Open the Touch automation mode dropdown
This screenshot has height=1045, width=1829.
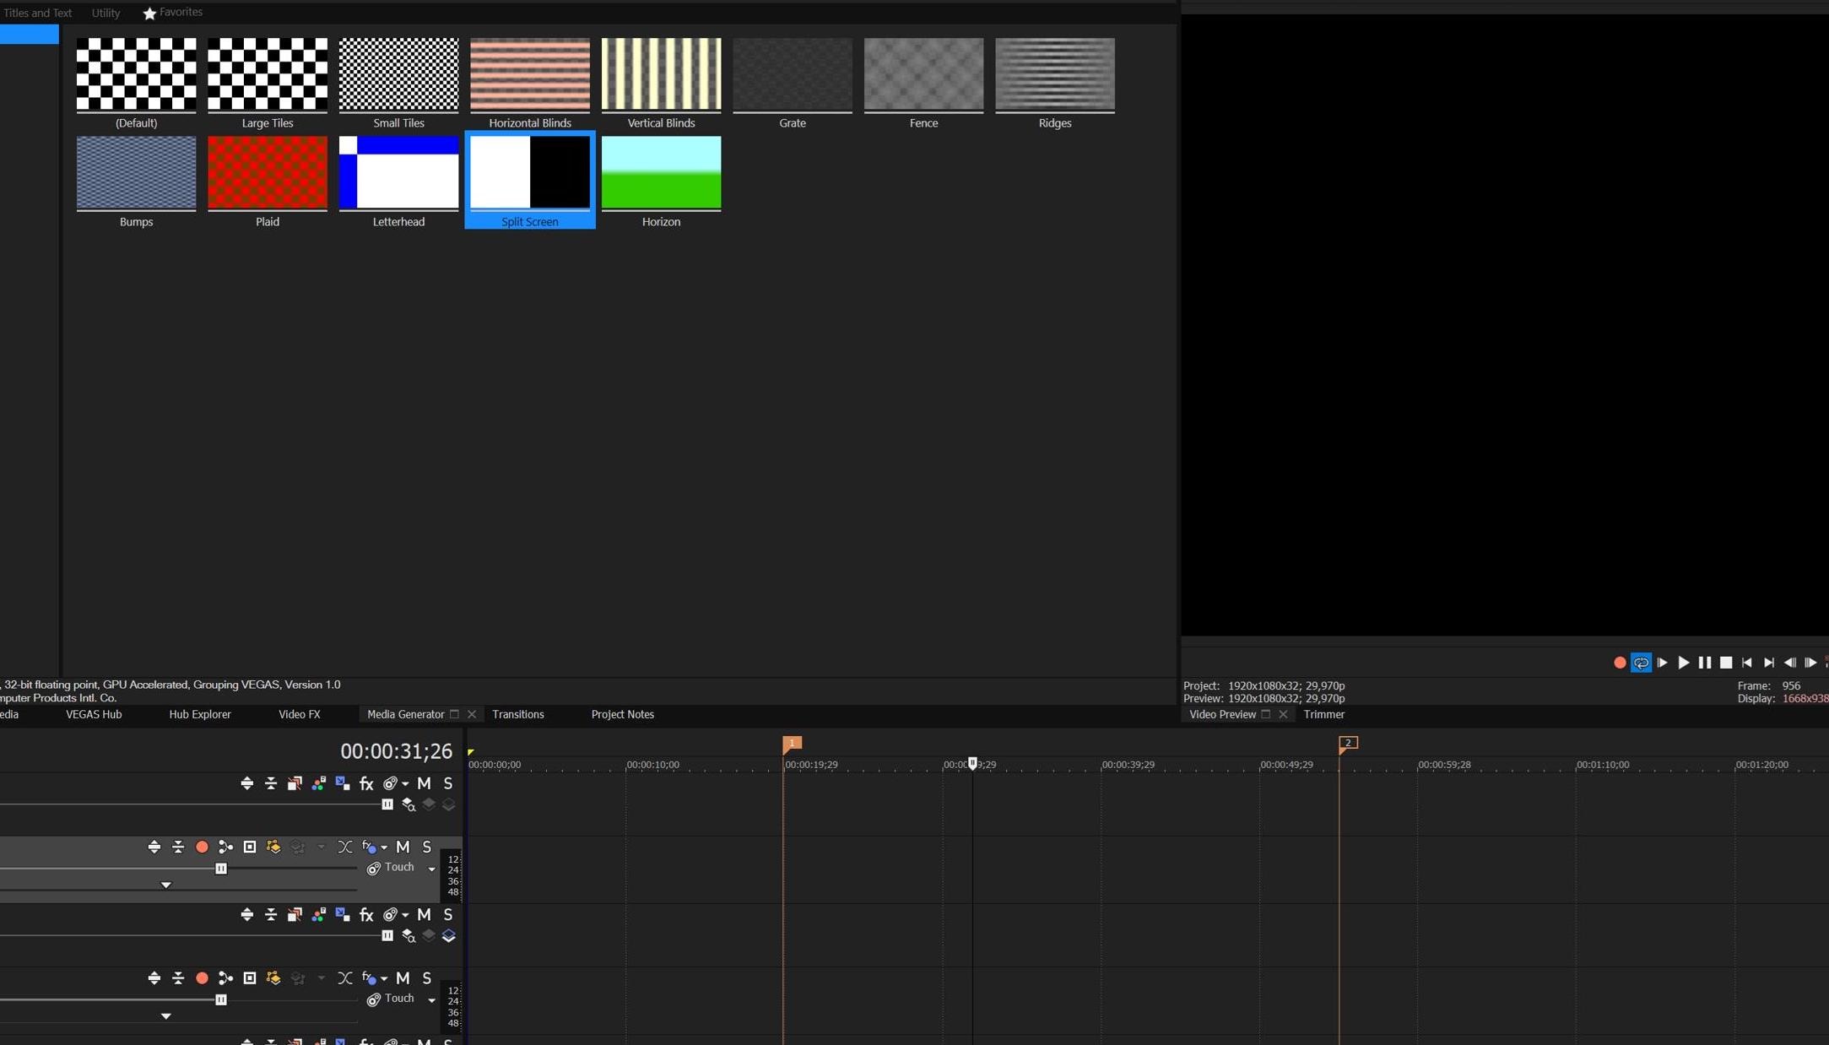[x=431, y=869]
